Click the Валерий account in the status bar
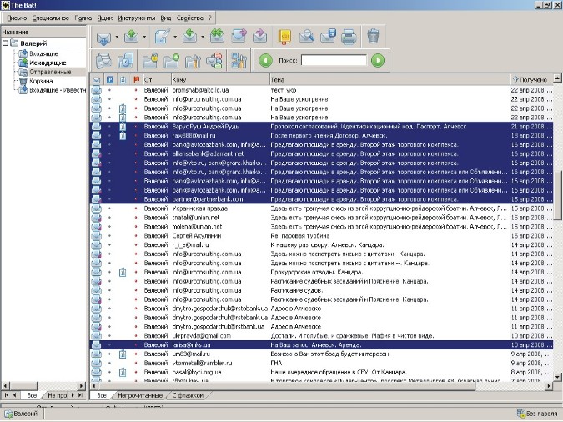Image resolution: width=563 pixels, height=422 pixels. tap(22, 414)
